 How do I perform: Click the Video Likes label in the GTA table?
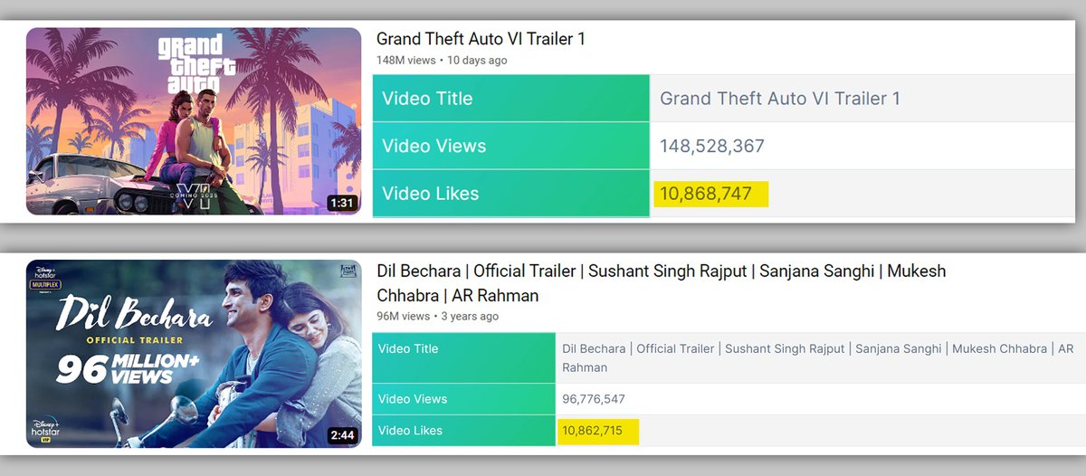click(430, 194)
